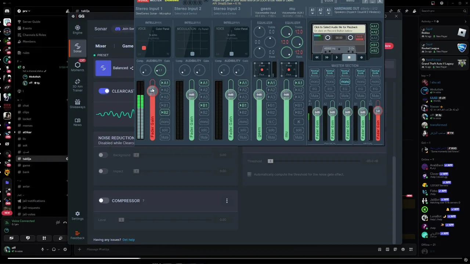Click the Voicemeeter cassette record button

pos(361,57)
